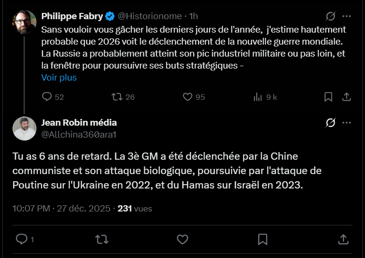Open Grok icon on Philippe Fabry's post

tap(330, 16)
